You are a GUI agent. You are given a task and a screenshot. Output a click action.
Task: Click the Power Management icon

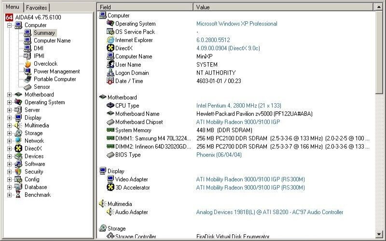coord(28,71)
